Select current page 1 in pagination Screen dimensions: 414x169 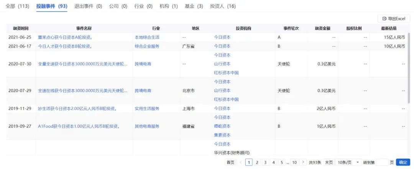coord(249,162)
